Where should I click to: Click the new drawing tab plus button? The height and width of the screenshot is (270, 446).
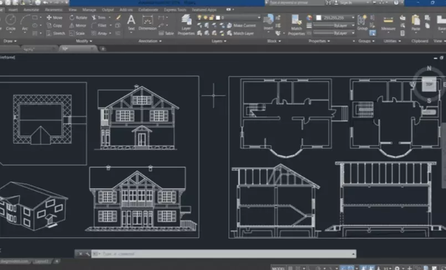(103, 49)
